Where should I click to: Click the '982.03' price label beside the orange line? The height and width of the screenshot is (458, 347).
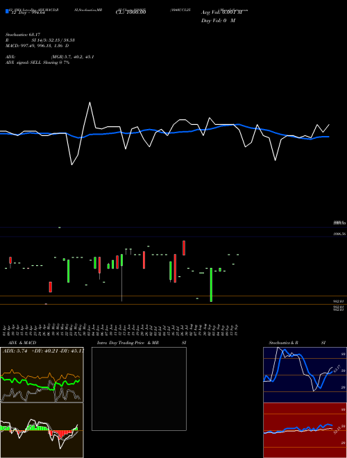[339, 301]
